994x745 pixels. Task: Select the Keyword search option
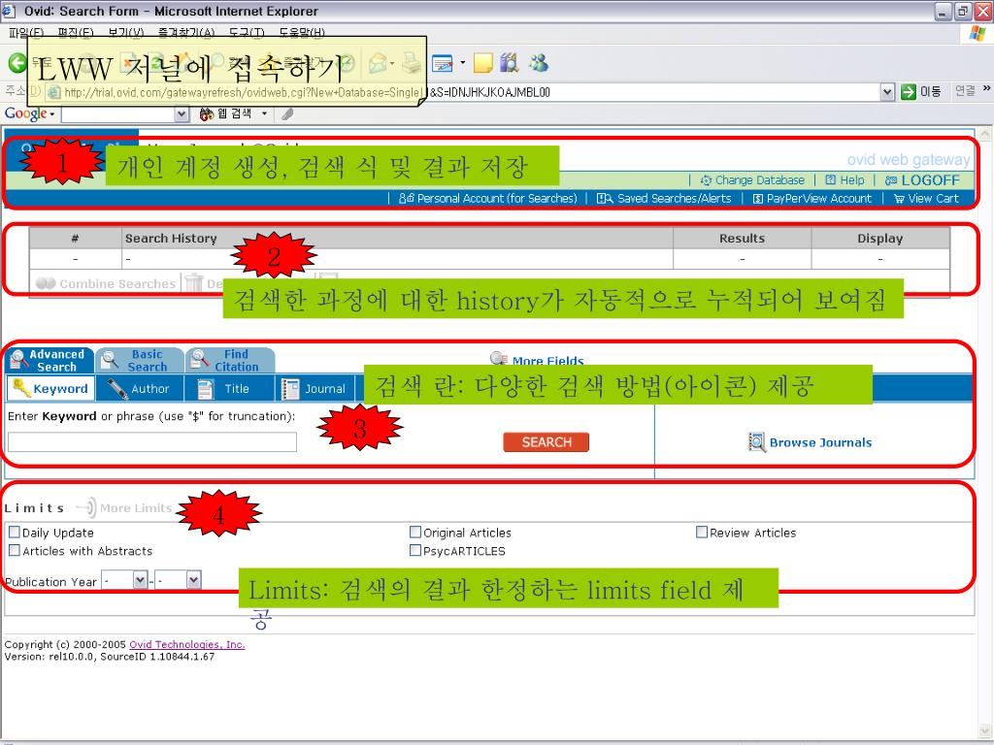[50, 388]
